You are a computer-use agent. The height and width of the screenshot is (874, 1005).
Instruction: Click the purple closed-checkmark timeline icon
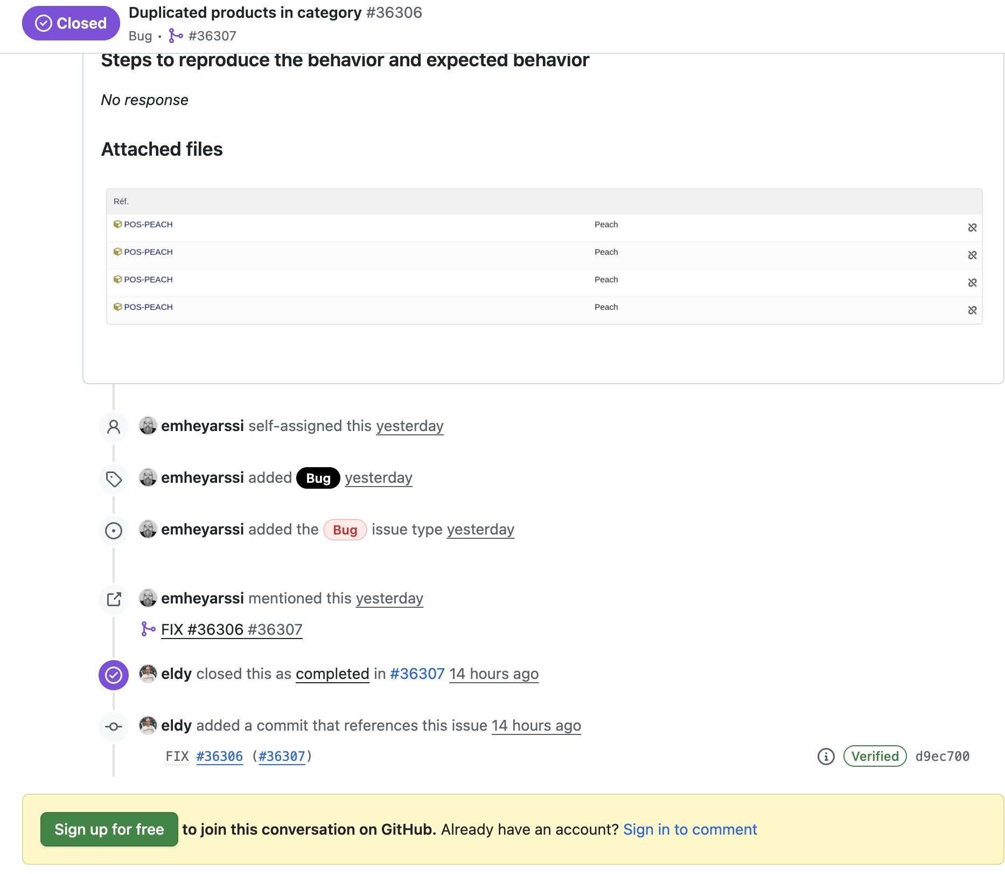pyautogui.click(x=114, y=675)
